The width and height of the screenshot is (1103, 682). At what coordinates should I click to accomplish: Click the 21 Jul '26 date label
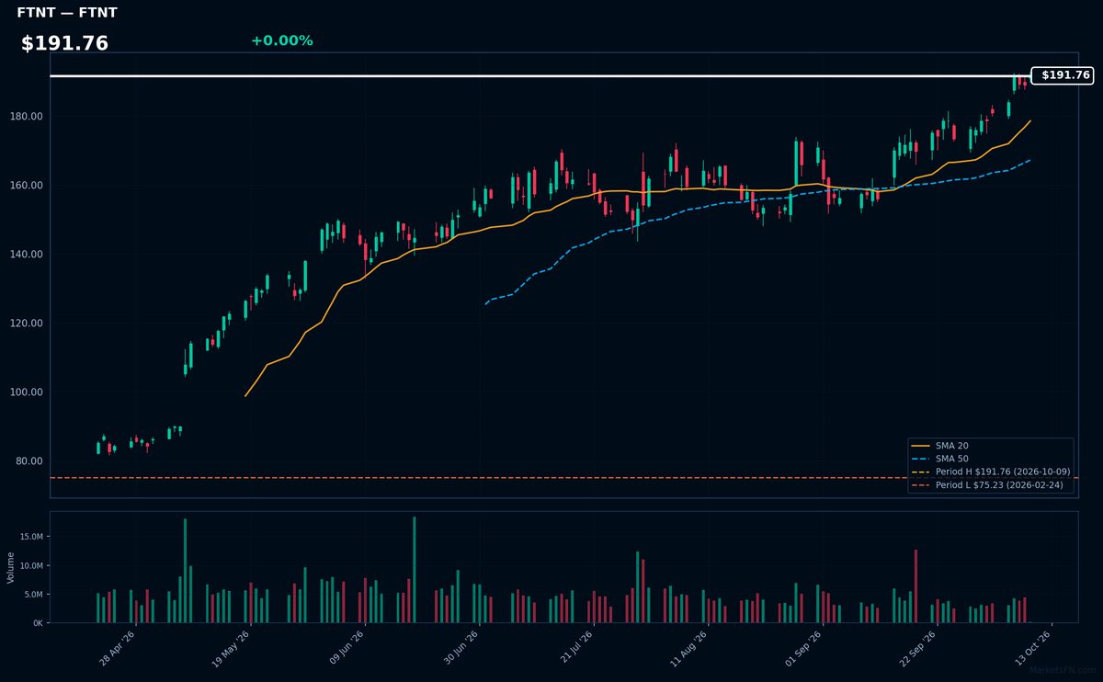coord(575,647)
